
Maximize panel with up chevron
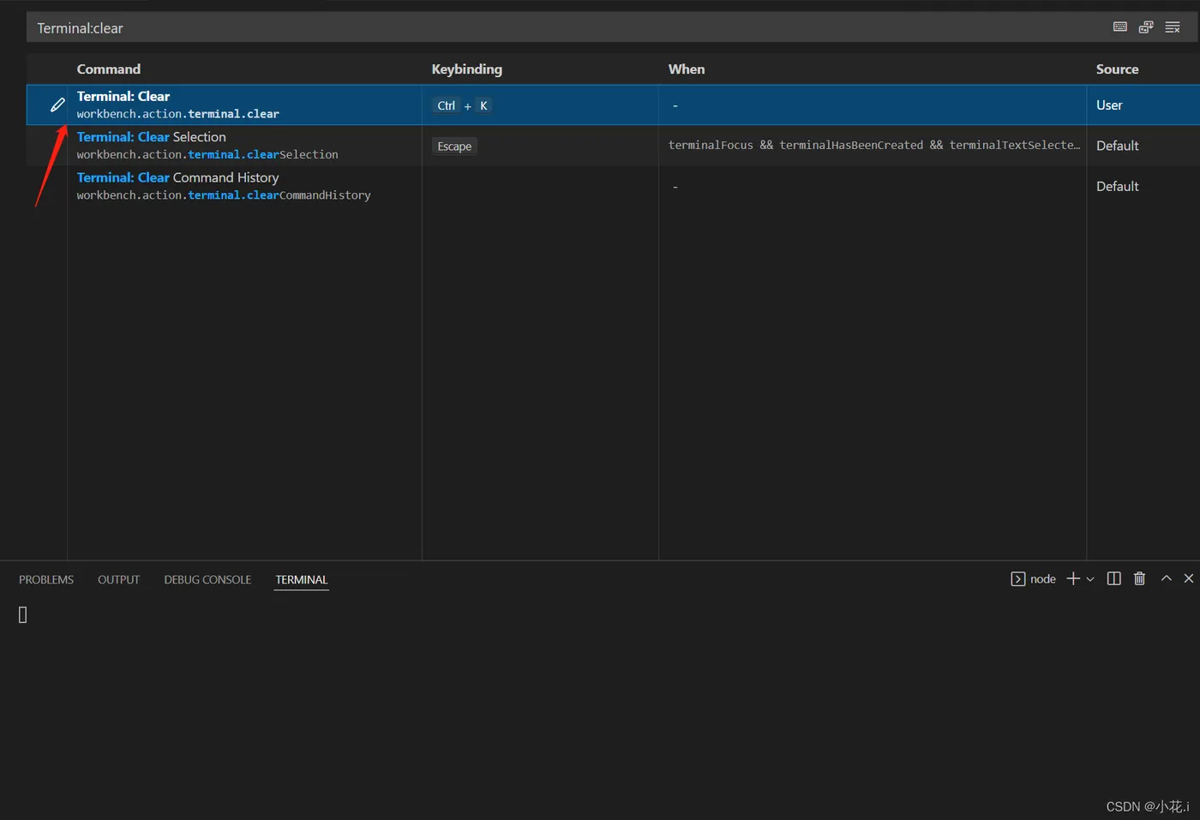[x=1166, y=578]
